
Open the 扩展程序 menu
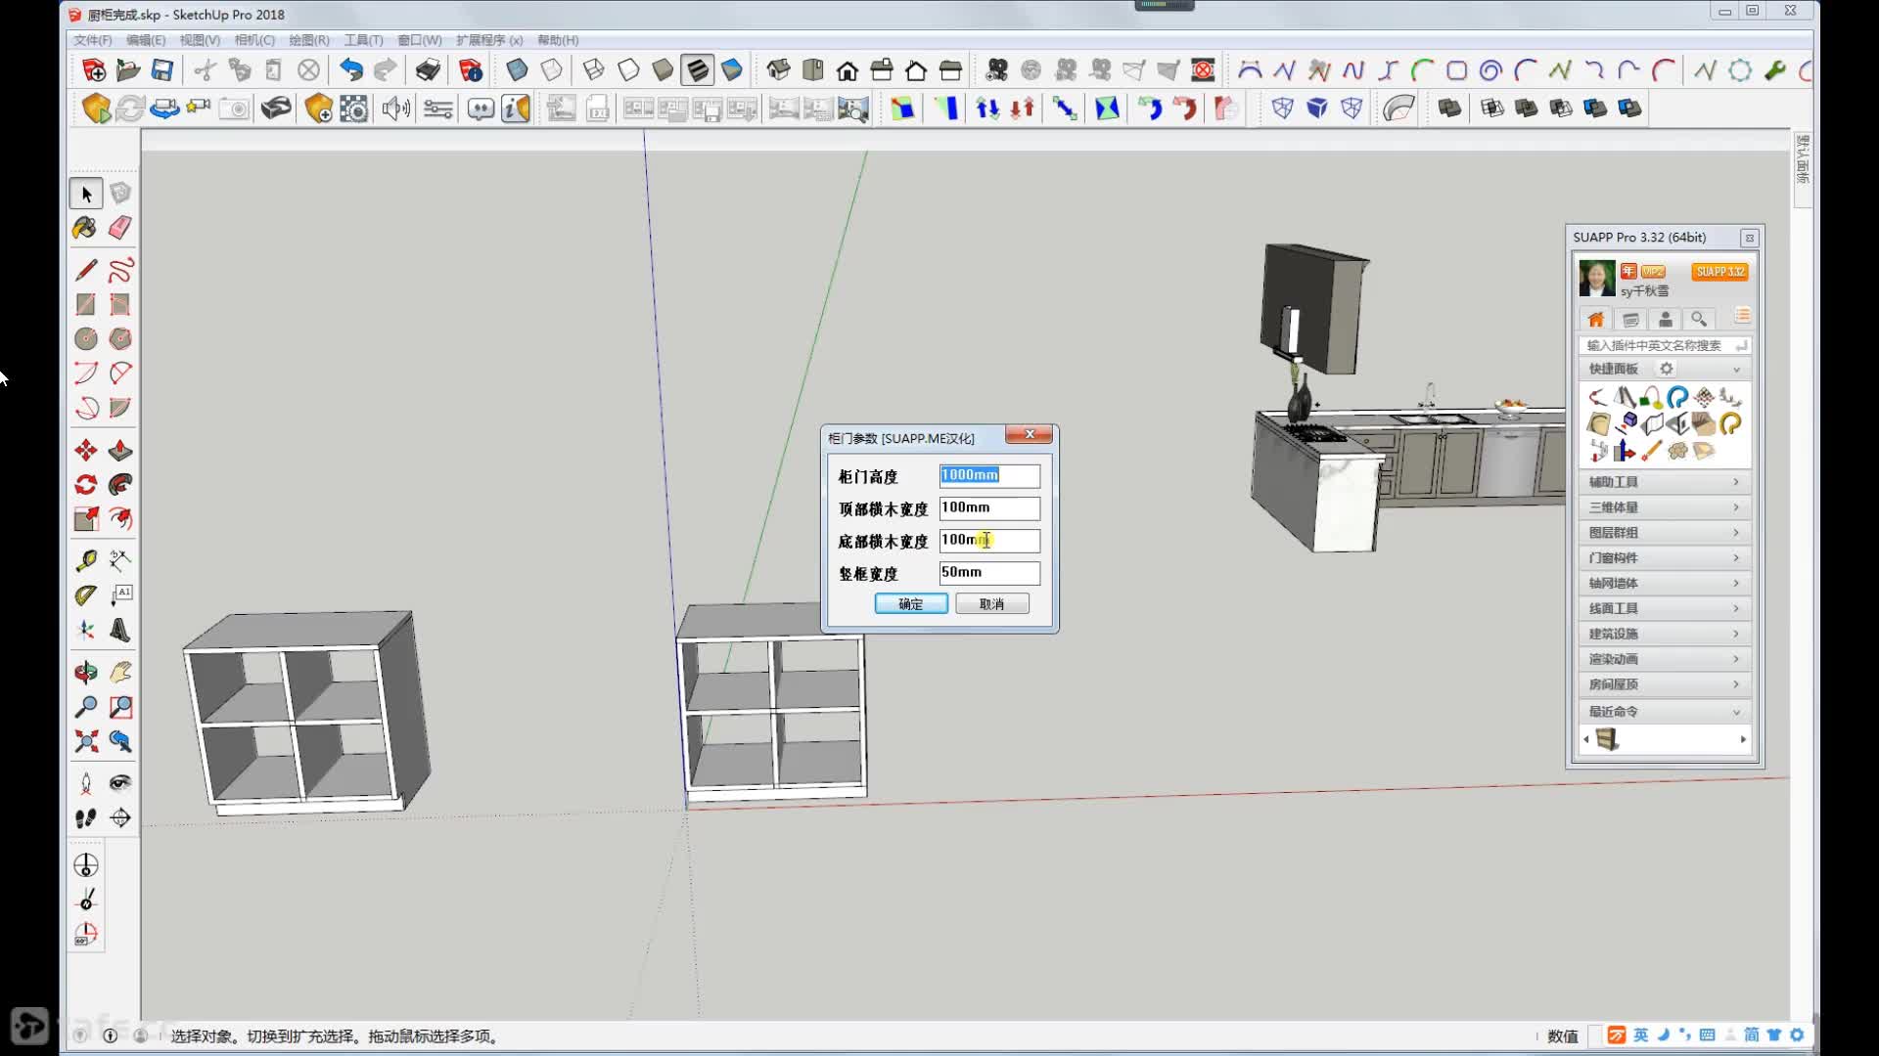(x=489, y=40)
